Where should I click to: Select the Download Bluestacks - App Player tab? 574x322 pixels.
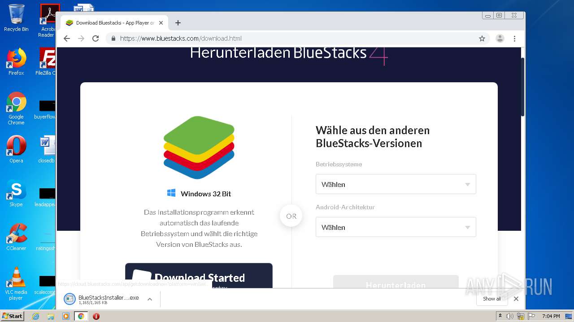(x=114, y=23)
